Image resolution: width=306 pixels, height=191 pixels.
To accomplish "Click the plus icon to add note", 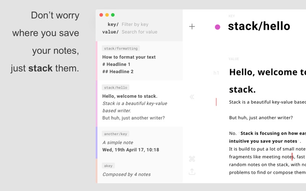I will 192,26.
